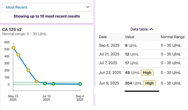Select the second yellow data point near 420
This screenshot has height=110, width=188.
[18, 55]
